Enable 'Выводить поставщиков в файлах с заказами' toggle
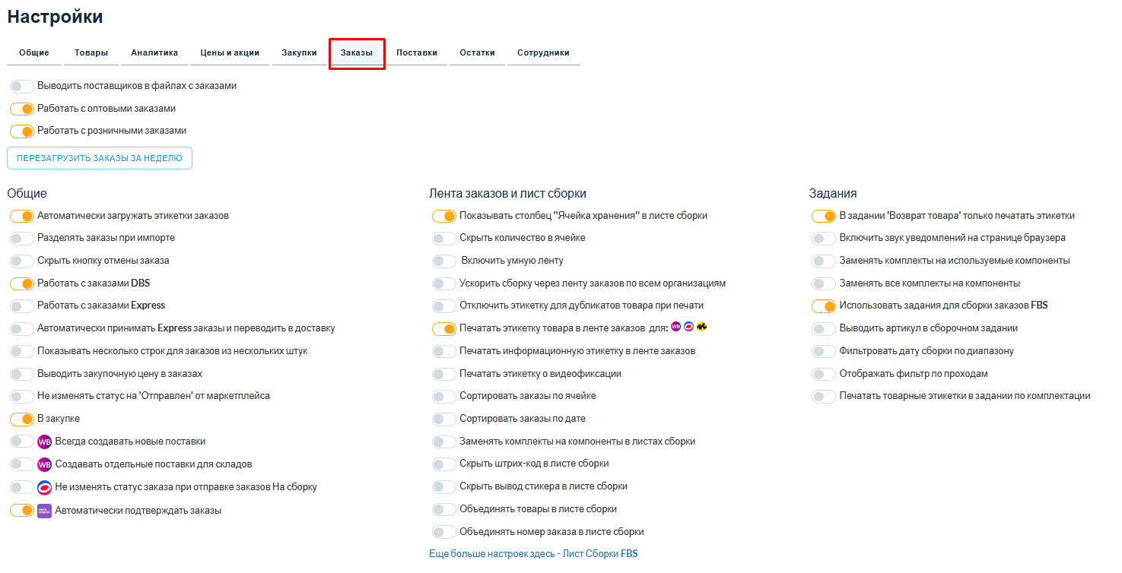1122x573 pixels. (x=22, y=87)
